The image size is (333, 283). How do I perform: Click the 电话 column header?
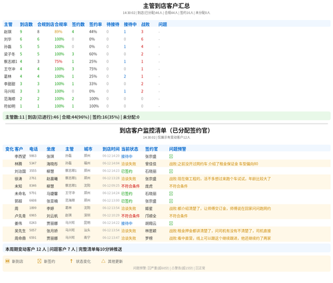click(x=33, y=149)
